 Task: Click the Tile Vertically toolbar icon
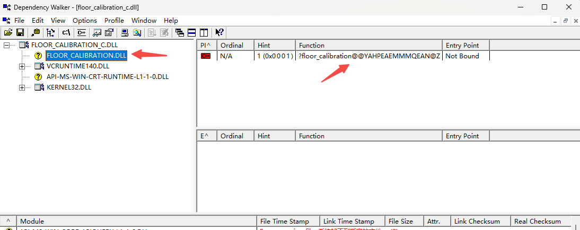(x=204, y=32)
